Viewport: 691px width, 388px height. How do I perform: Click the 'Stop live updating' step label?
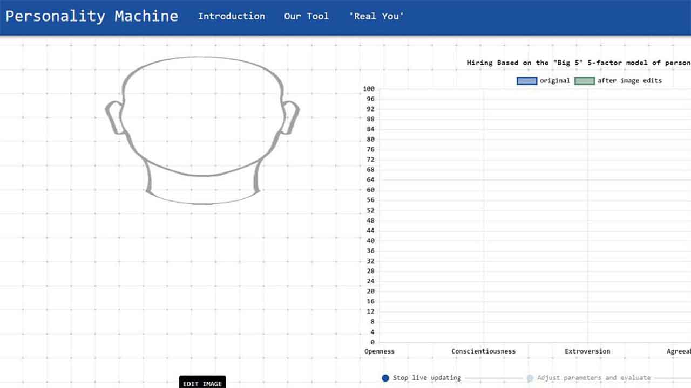tap(426, 378)
